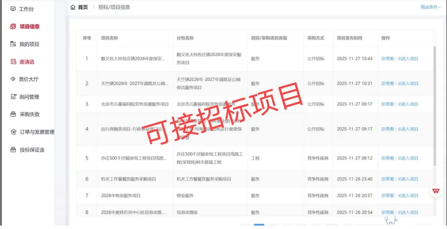Click 查看 for 天竺镇2026年-2027年 row

[388, 83]
